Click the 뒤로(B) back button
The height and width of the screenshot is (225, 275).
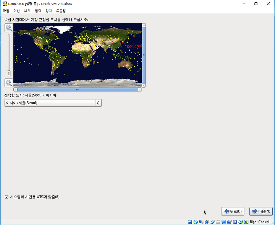tap(233, 211)
